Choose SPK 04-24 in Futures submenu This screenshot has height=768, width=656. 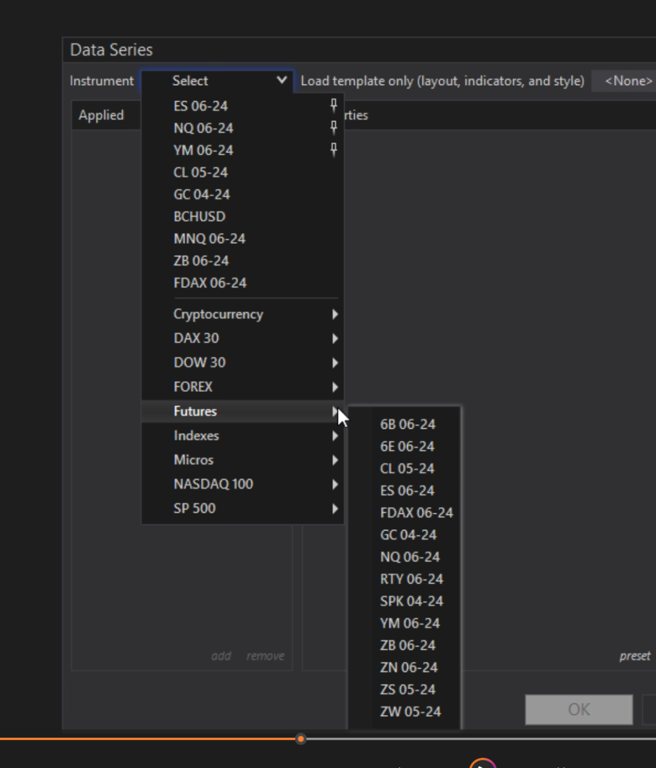tap(404, 601)
